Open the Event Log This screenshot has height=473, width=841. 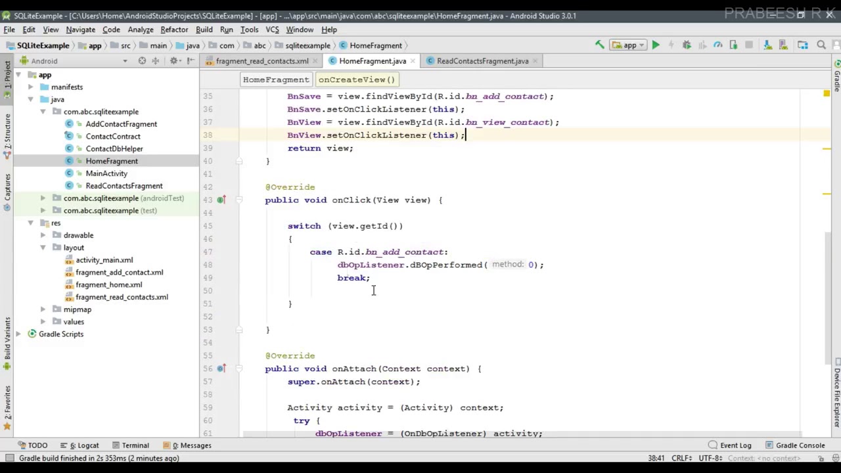(729, 445)
